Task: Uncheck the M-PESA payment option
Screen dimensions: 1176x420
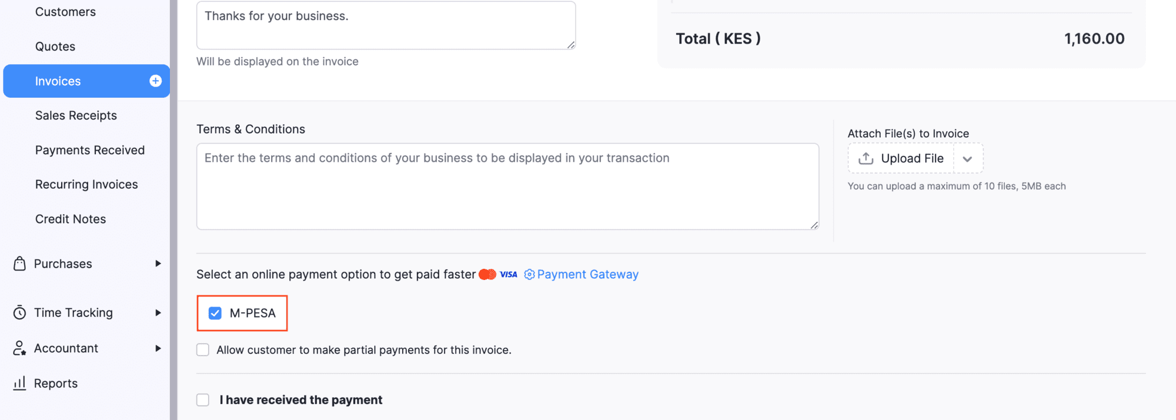Action: [x=215, y=313]
